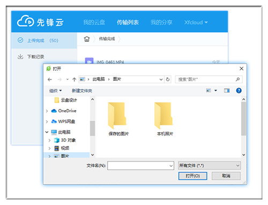Click the 取消 button
This screenshot has width=268, height=205.
tap(226, 176)
